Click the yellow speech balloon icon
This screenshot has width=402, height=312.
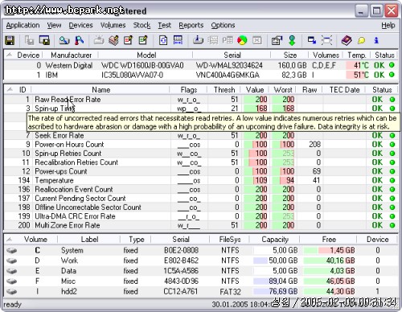pos(361,40)
